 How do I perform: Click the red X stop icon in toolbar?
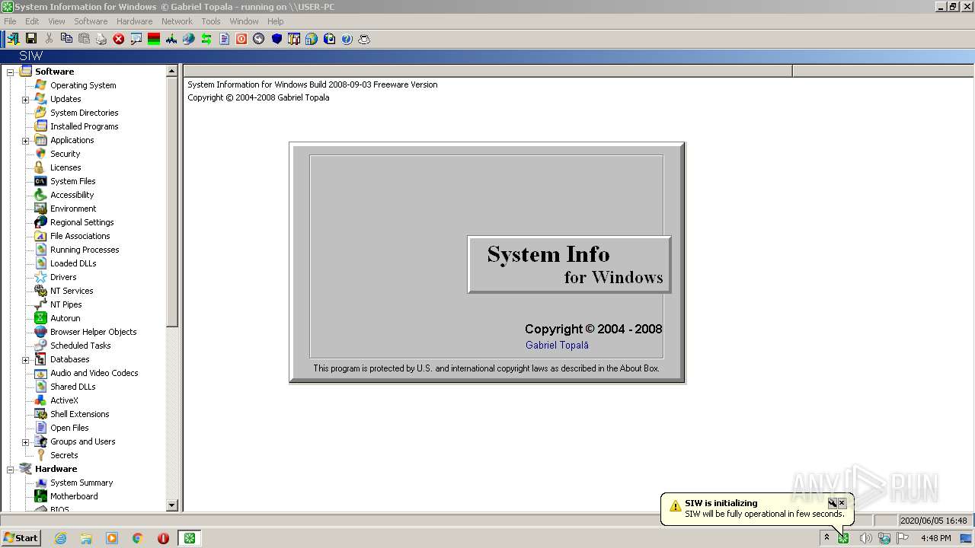pos(119,38)
